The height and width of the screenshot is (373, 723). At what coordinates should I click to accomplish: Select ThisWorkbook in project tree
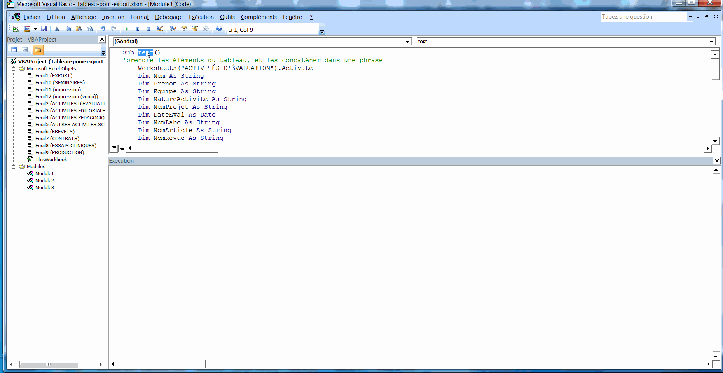coord(51,160)
